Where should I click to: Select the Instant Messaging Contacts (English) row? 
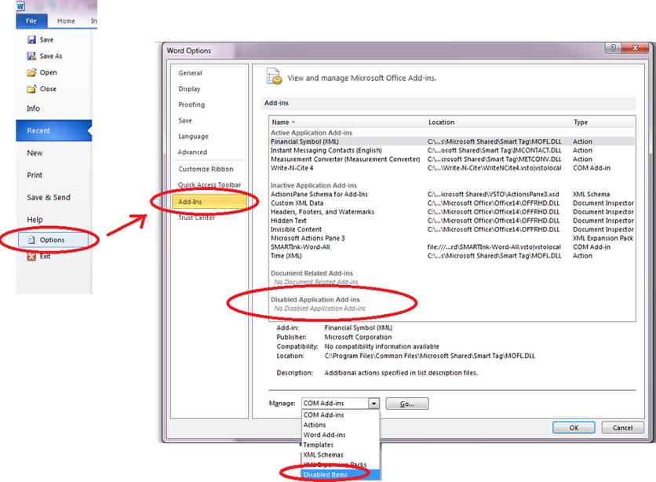click(x=452, y=151)
